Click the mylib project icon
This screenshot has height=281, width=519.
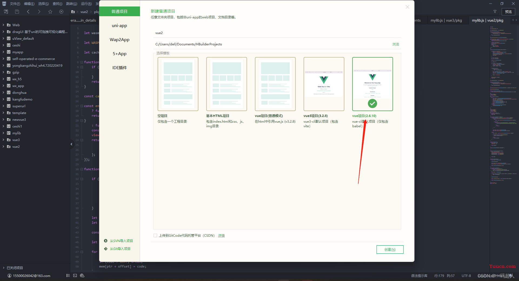click(x=9, y=133)
